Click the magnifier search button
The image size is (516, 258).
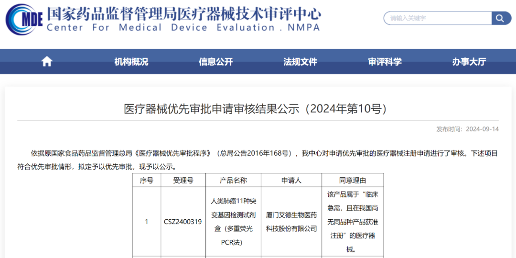pyautogui.click(x=500, y=18)
